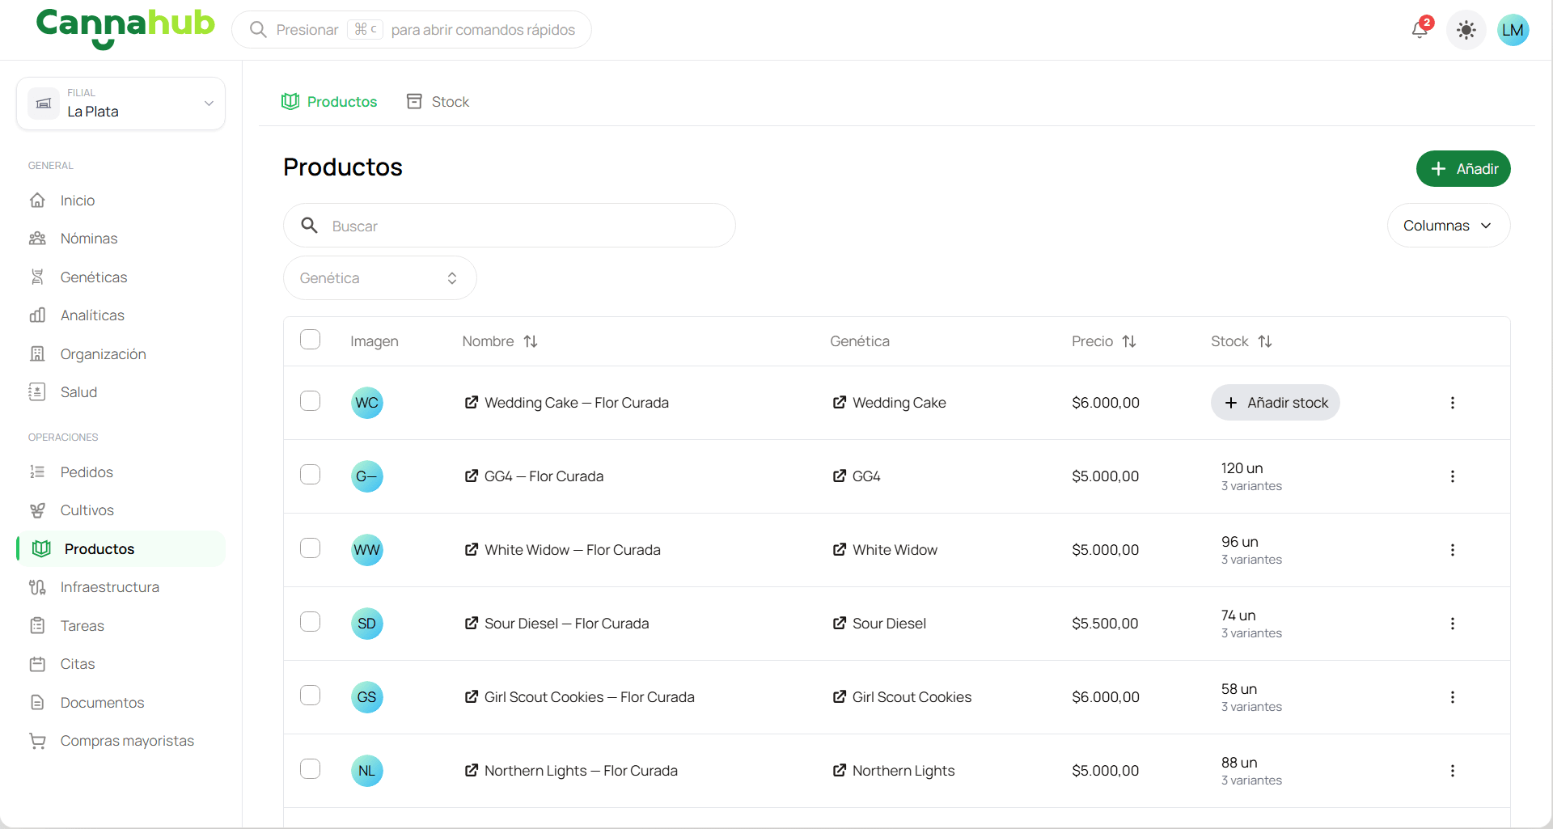This screenshot has width=1553, height=829.
Task: Open row actions for White Widow product
Action: click(1452, 550)
